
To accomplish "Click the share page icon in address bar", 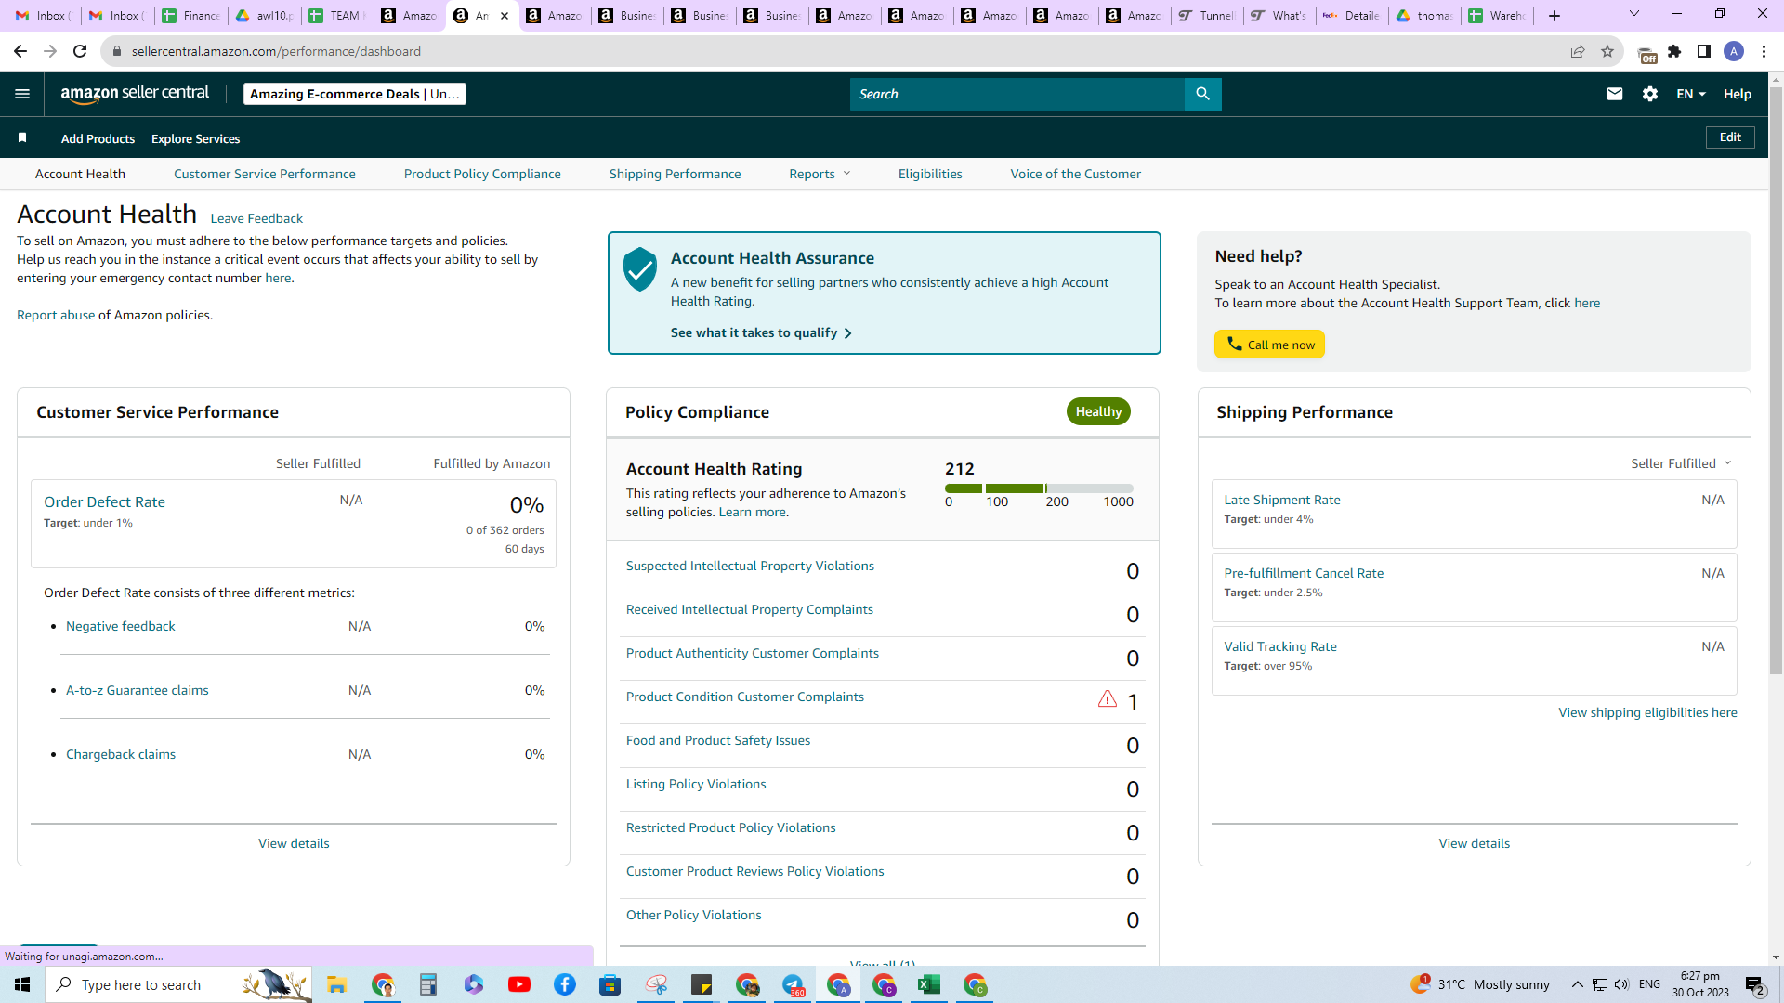I will coord(1578,51).
